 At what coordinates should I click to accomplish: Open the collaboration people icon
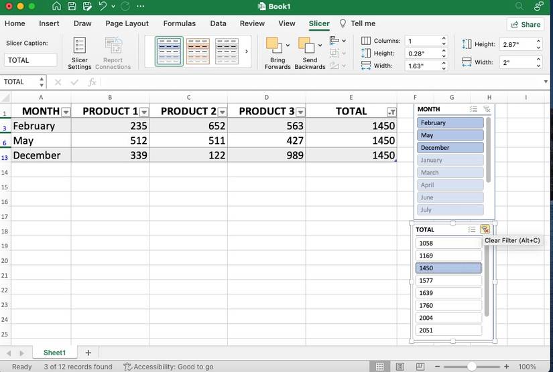coord(538,6)
